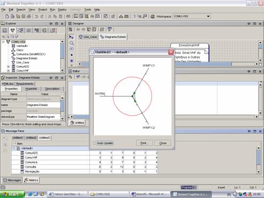Click the Designer forward arrow

tap(83, 29)
